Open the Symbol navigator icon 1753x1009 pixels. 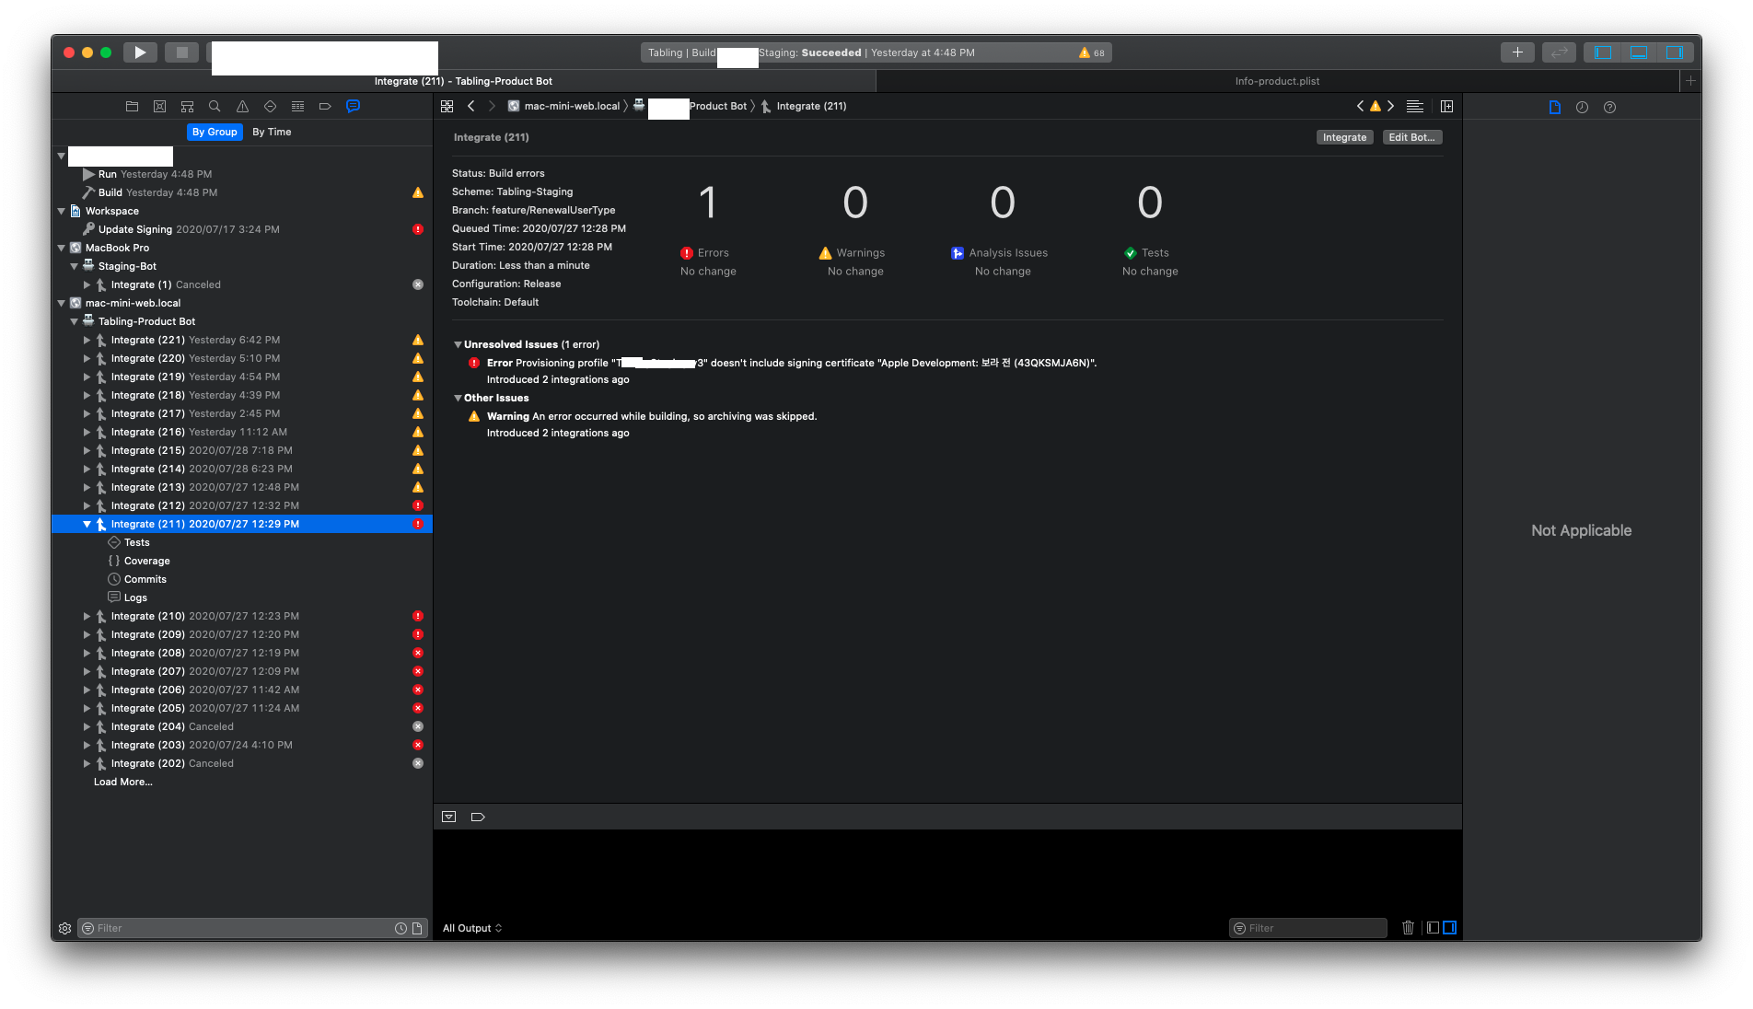click(x=187, y=107)
